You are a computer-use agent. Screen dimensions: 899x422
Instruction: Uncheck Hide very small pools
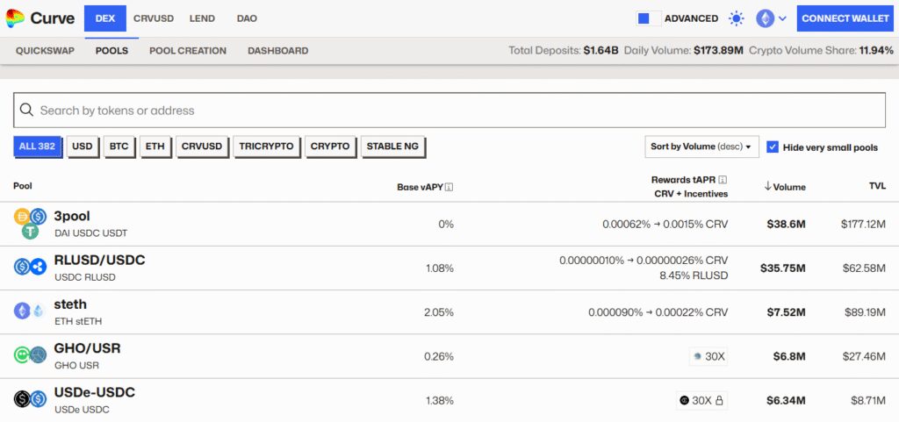point(773,147)
